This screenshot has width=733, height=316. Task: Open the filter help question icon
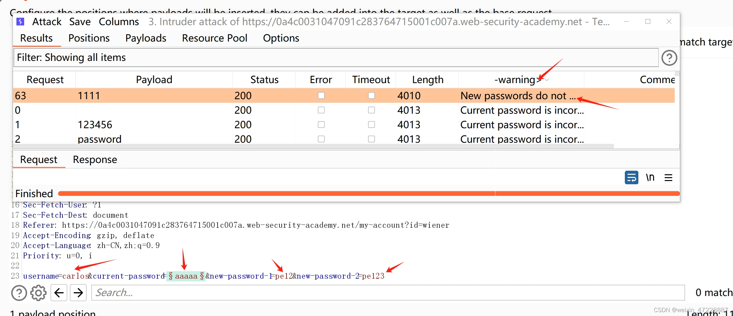669,58
